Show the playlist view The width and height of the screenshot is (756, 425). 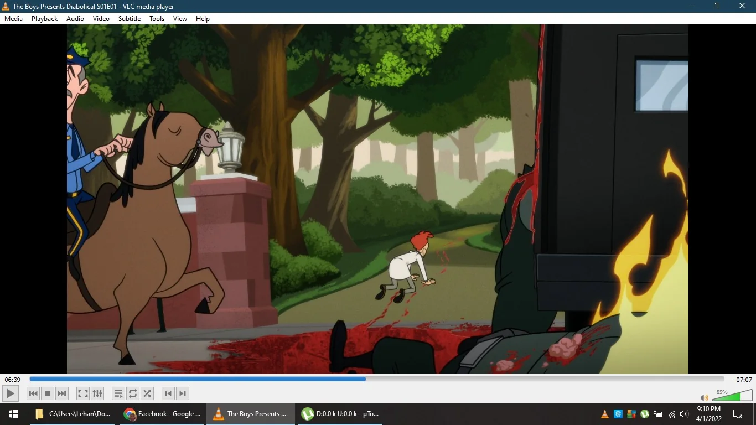118,393
